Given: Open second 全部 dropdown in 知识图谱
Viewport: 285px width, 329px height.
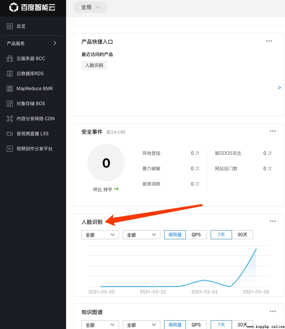Looking at the screenshot, I should (x=141, y=325).
